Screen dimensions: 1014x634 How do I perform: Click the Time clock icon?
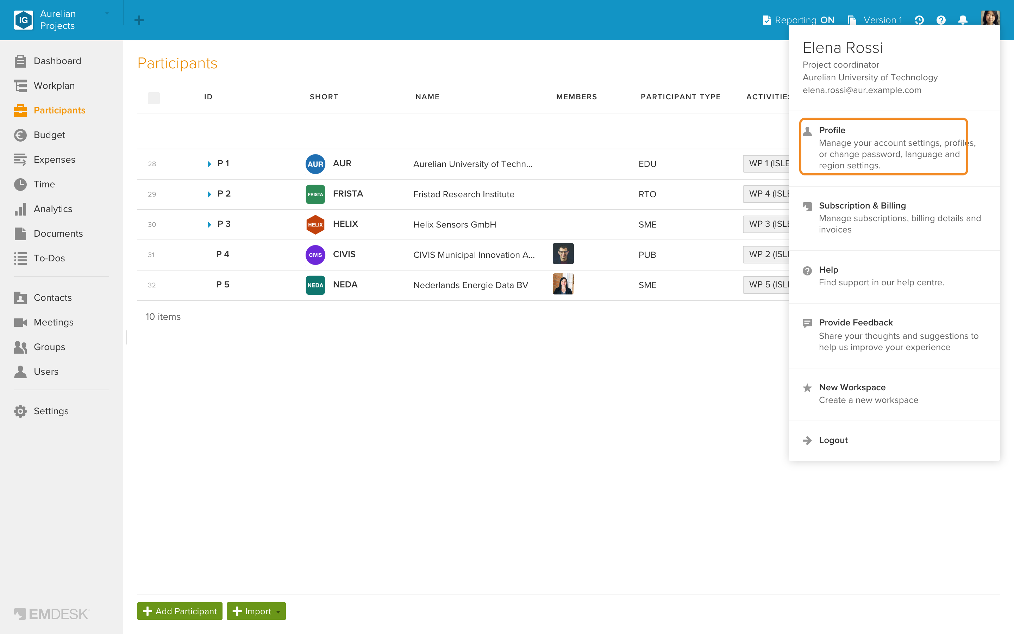[20, 184]
